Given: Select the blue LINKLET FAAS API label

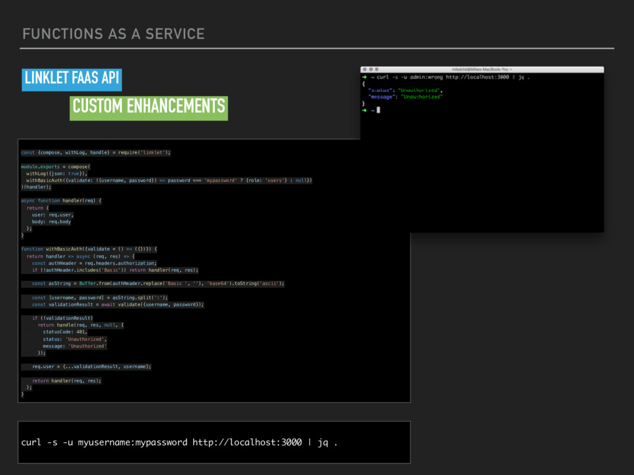Looking at the screenshot, I should click(72, 80).
